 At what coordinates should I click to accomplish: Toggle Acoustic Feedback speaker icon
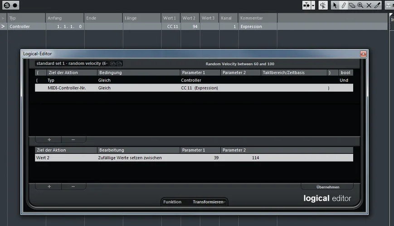(323, 5)
